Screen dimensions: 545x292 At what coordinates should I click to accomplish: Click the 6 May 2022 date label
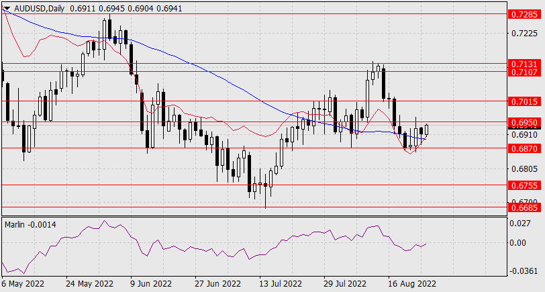(x=23, y=285)
